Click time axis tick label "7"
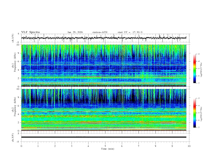 (139, 146)
